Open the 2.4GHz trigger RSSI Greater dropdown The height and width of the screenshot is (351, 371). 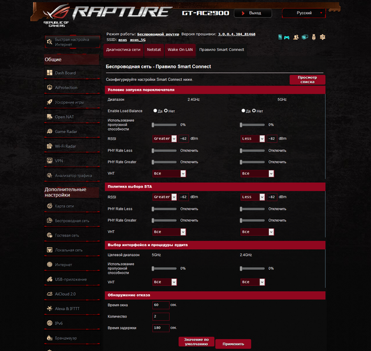[164, 138]
